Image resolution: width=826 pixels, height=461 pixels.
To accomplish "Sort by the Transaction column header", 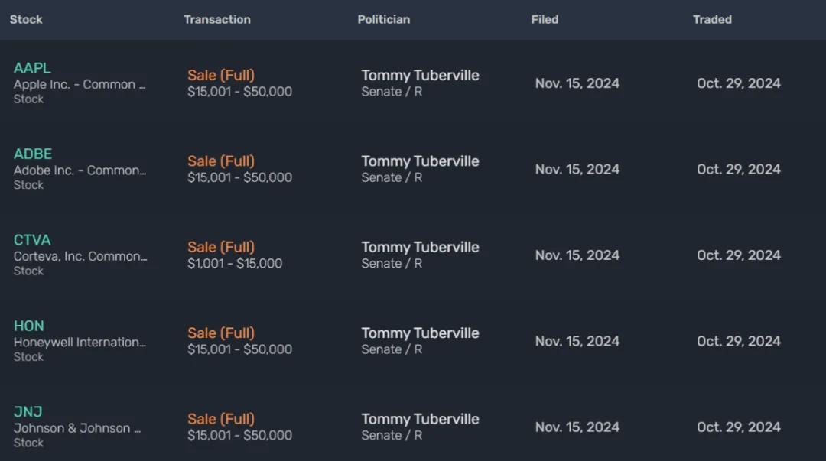I will 216,20.
